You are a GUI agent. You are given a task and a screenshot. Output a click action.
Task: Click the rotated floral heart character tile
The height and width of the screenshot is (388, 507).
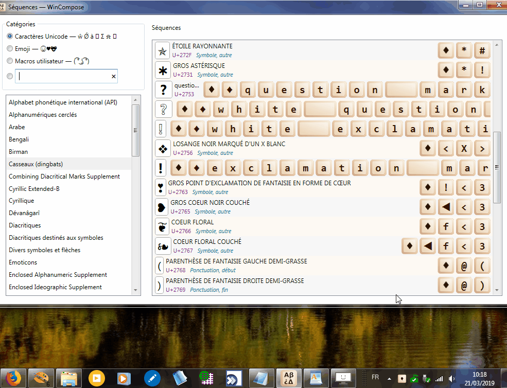163,246
